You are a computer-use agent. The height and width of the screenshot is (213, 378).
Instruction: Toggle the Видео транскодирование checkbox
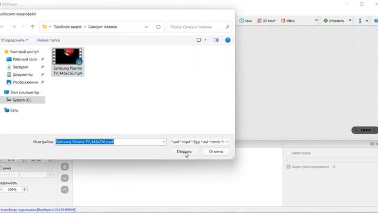[289, 167]
